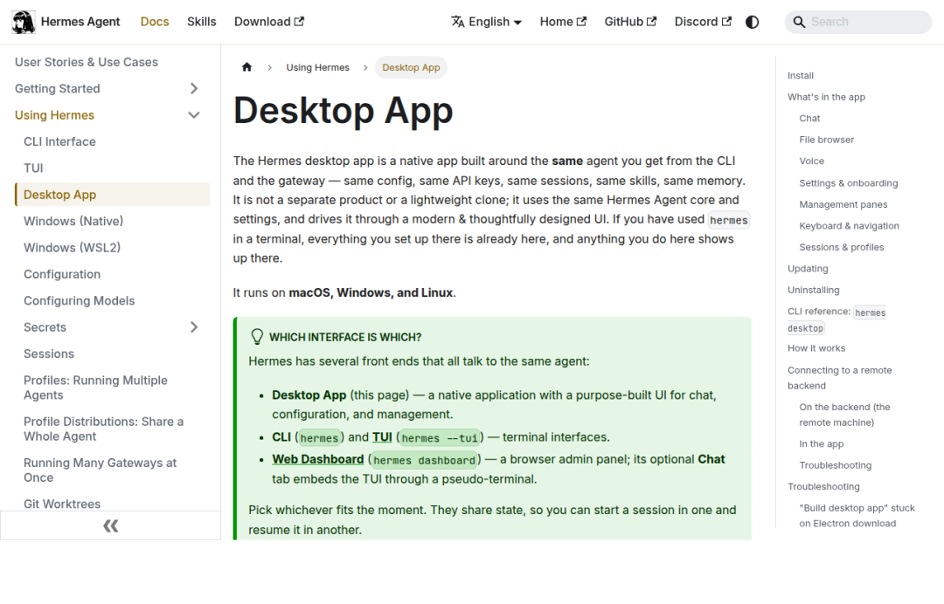
Task: Jump to Voice section
Action: (811, 161)
